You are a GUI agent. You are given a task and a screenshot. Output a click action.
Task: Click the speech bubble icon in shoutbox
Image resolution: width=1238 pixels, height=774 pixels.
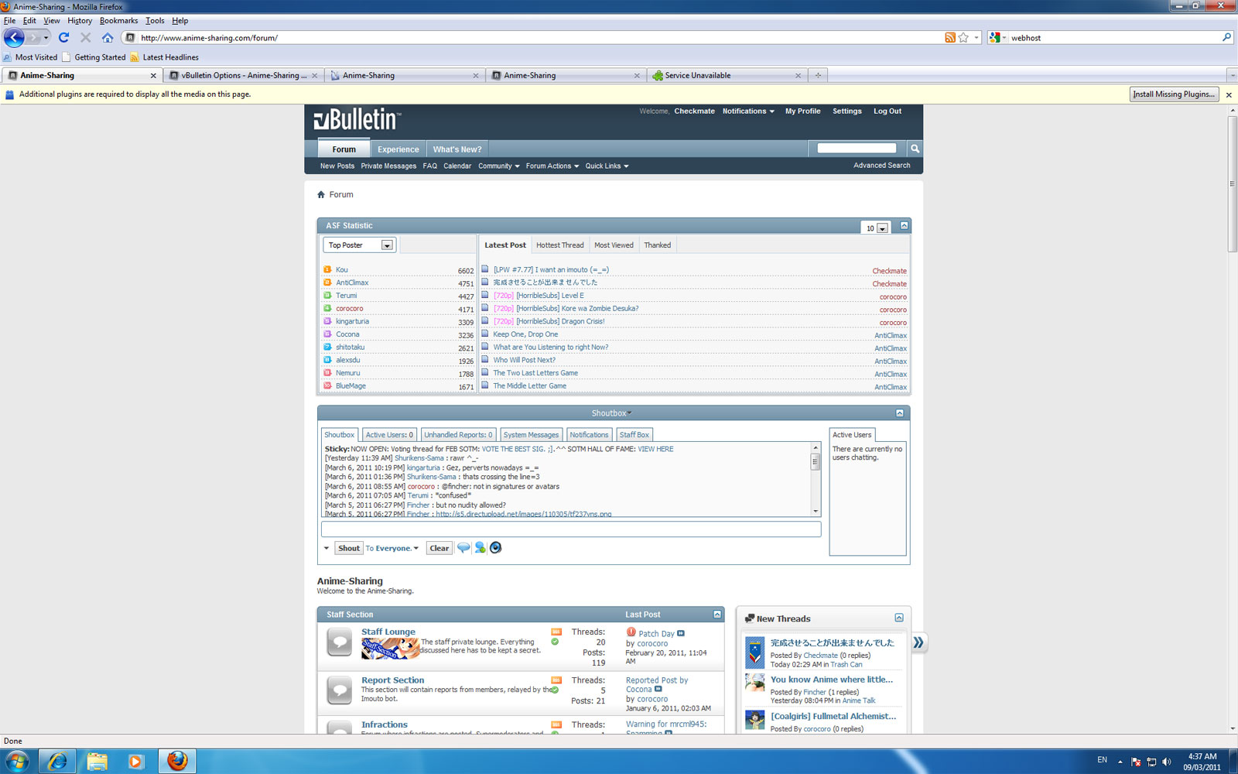463,547
